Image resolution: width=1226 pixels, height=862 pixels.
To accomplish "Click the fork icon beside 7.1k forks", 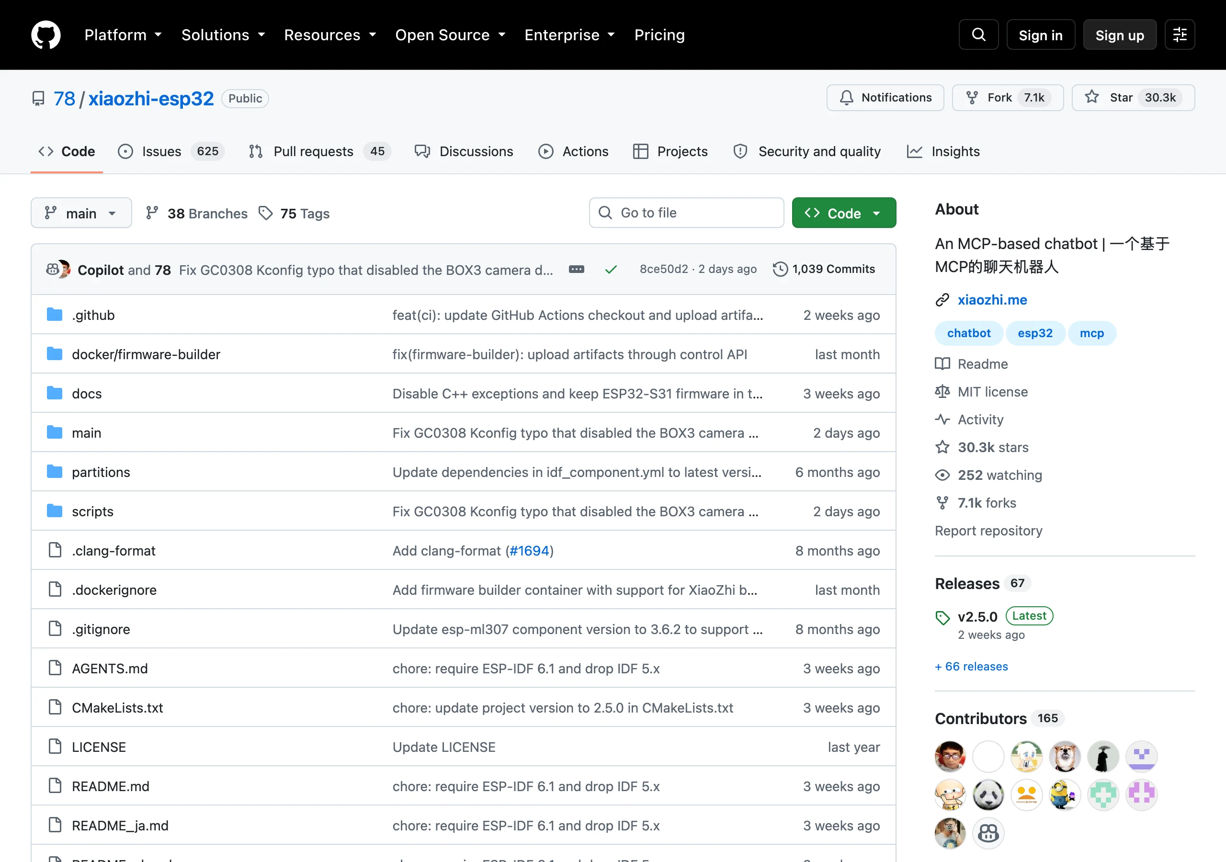I will pos(942,503).
